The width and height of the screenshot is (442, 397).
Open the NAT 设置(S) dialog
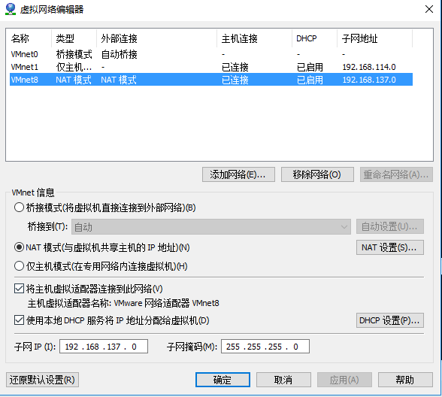click(390, 247)
